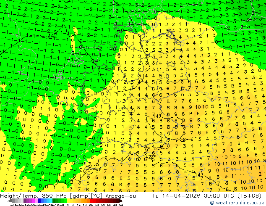Click the '[gdmp]' unit label
Image resolution: width=266 pixels, height=206 pixels.
point(80,196)
